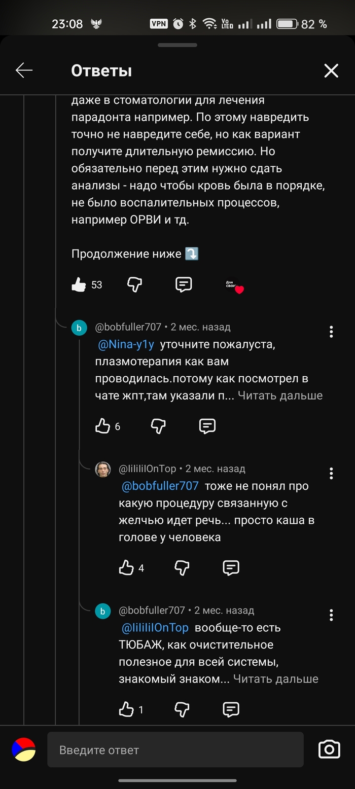This screenshot has height=789, width=355.
Task: Like the bobfuller707 comment with 6 likes
Action: (103, 426)
